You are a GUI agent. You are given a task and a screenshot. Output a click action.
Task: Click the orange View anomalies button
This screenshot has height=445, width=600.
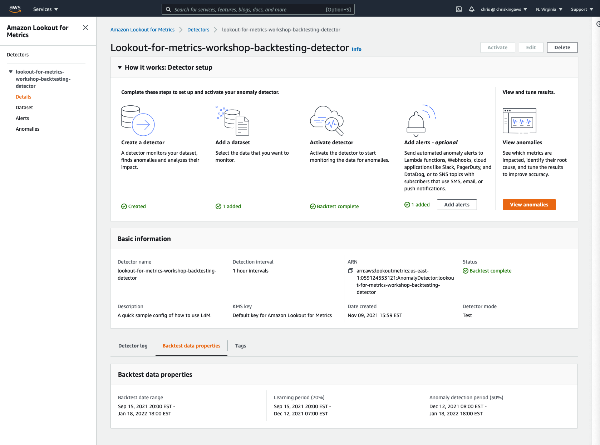[x=529, y=205]
